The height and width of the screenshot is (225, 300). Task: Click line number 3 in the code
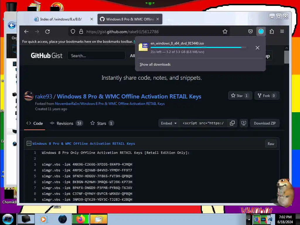(35, 164)
